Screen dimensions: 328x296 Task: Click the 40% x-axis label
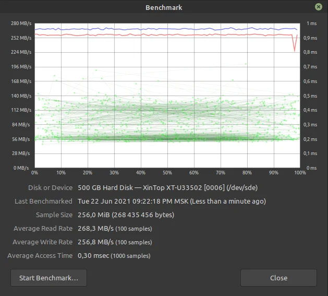(141, 173)
